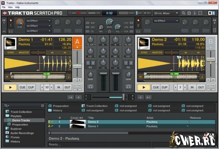Click tempo bend right arrow on Deck A
Image resolution: width=219 pixels, height=149 pixels.
coord(65,53)
